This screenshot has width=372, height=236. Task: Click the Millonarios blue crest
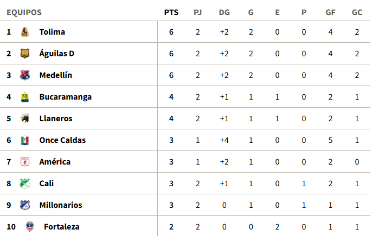[x=25, y=205]
